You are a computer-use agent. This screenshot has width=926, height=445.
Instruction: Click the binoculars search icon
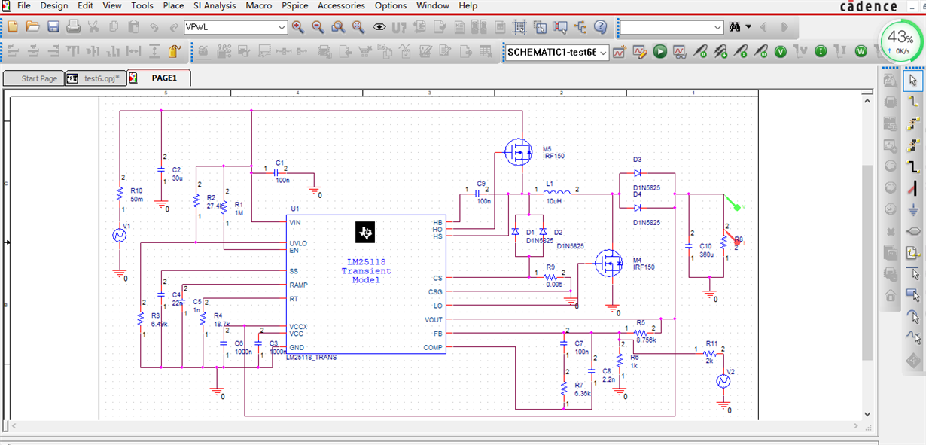[735, 27]
